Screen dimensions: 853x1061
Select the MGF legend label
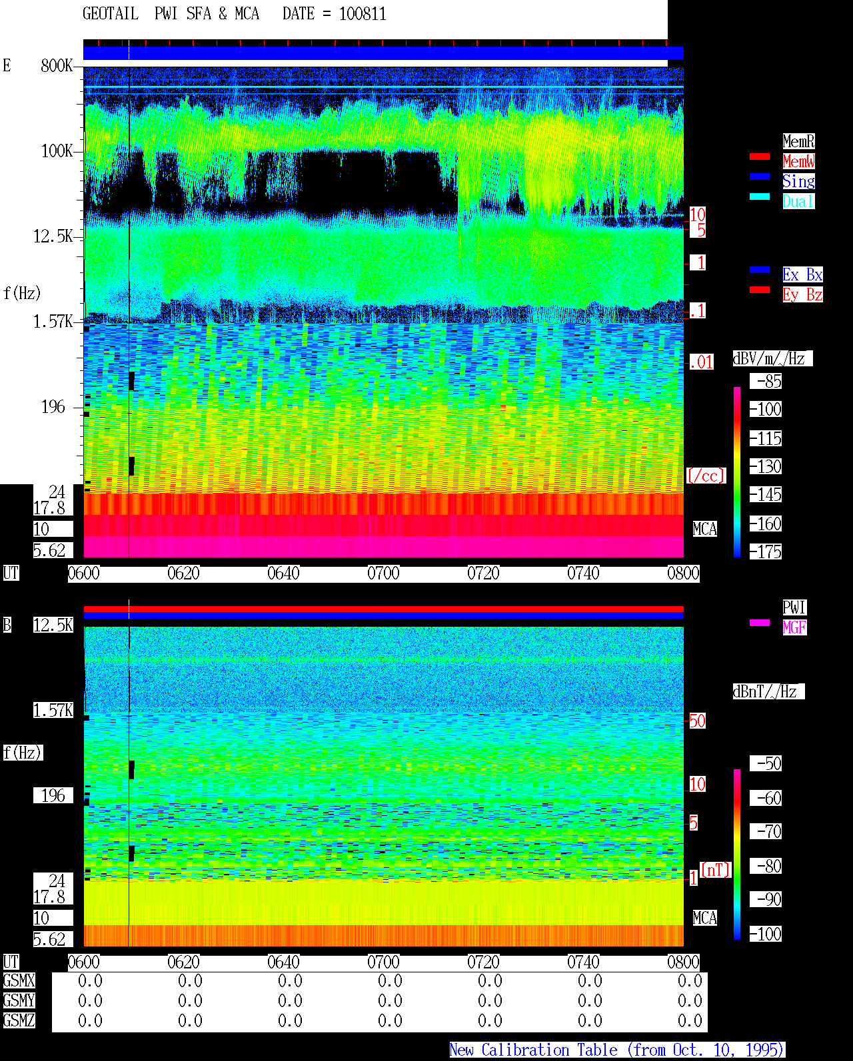point(794,627)
